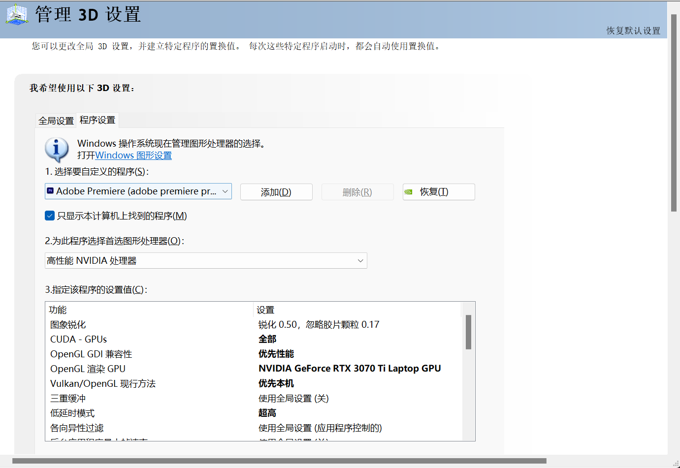Image resolution: width=680 pixels, height=468 pixels.
Task: Click the settings list vertical scrollbar thumb
Action: coord(468,332)
